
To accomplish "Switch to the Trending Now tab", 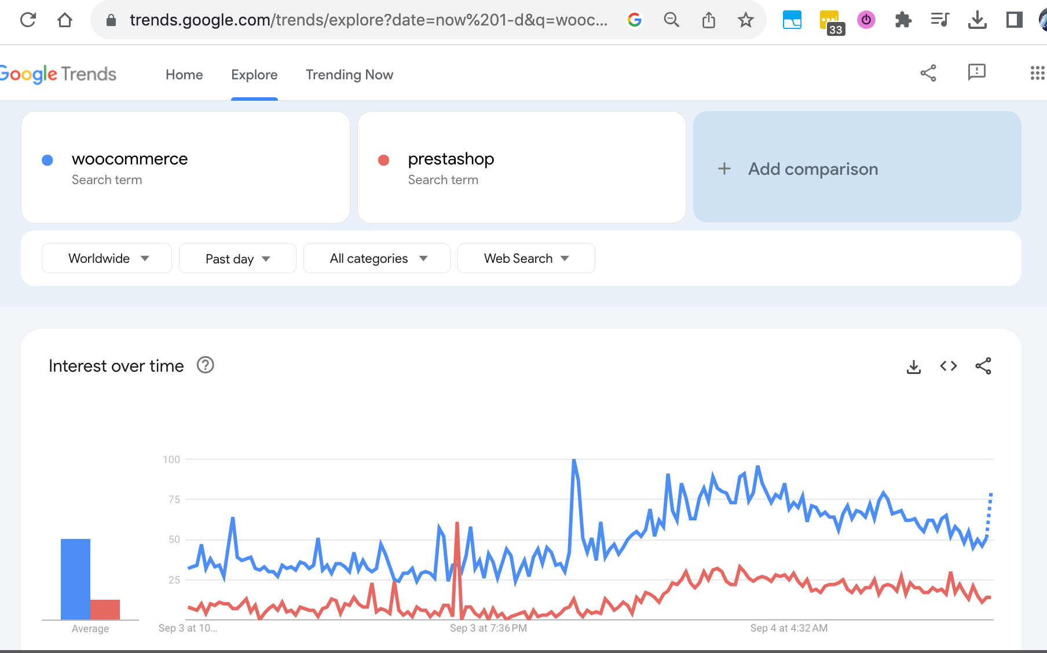I will click(349, 75).
